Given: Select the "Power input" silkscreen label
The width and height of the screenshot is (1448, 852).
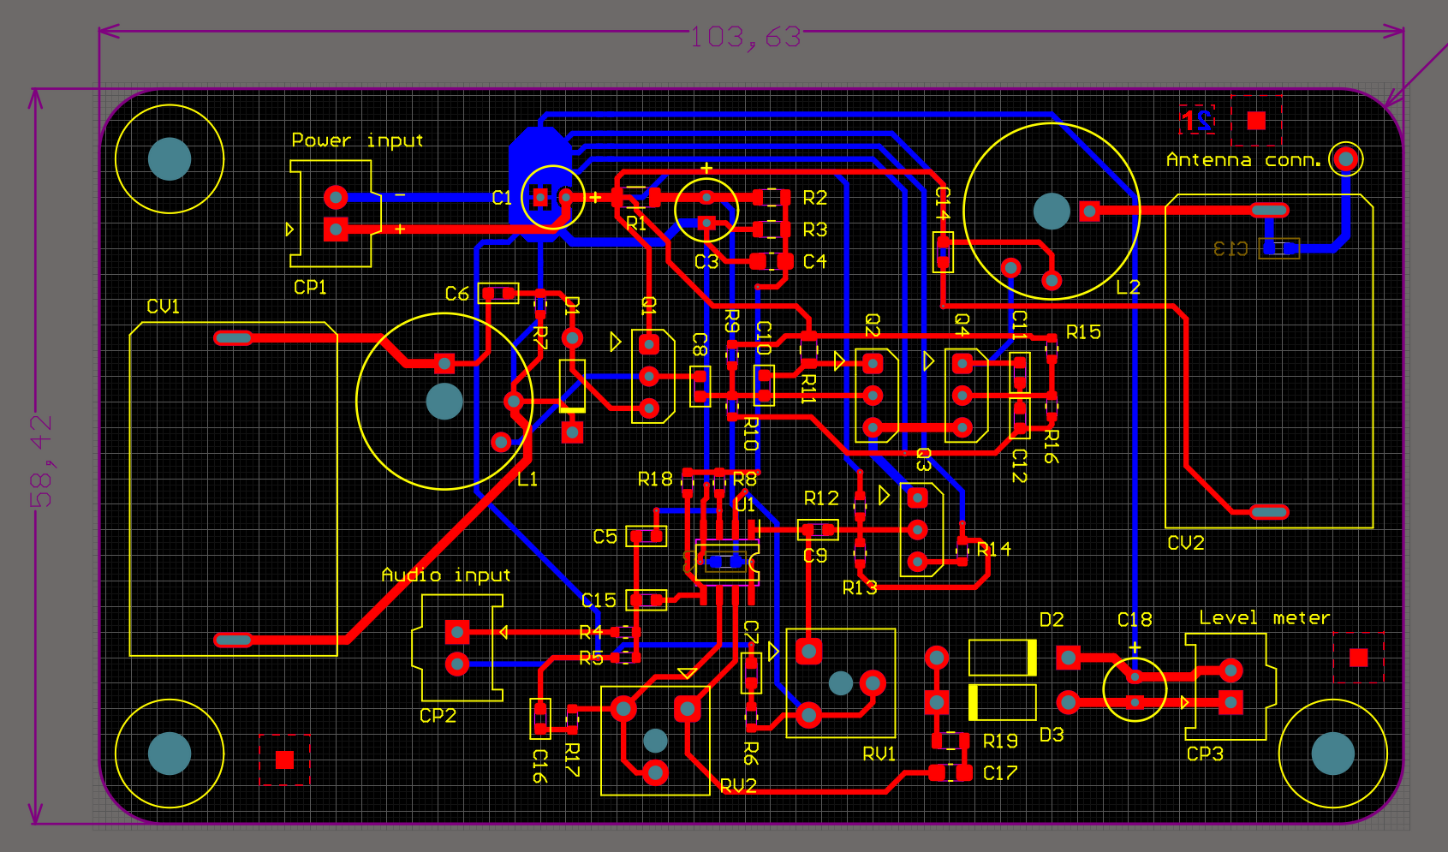Looking at the screenshot, I should click(x=357, y=140).
